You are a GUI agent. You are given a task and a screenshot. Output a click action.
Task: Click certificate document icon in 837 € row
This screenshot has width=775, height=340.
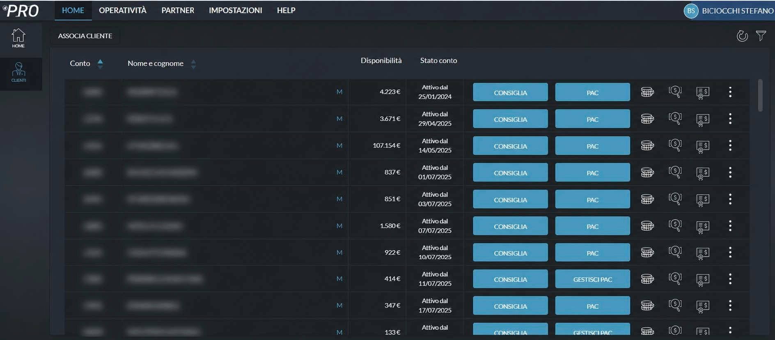tap(702, 173)
